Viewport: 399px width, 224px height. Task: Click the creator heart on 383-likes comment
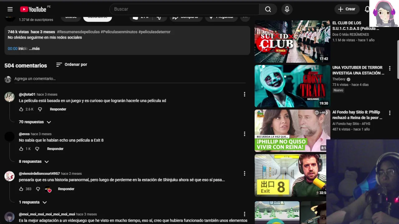[x=48, y=189]
